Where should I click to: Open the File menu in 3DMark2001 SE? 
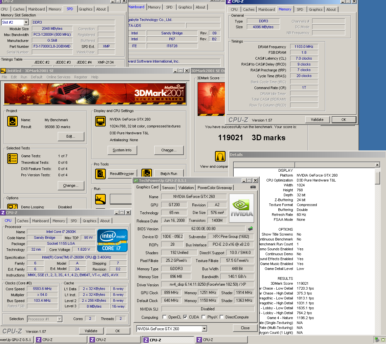[x=5, y=77]
